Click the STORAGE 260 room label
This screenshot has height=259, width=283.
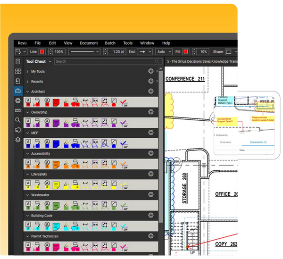184,188
